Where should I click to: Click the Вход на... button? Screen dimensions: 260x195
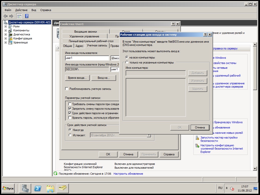(x=104, y=78)
